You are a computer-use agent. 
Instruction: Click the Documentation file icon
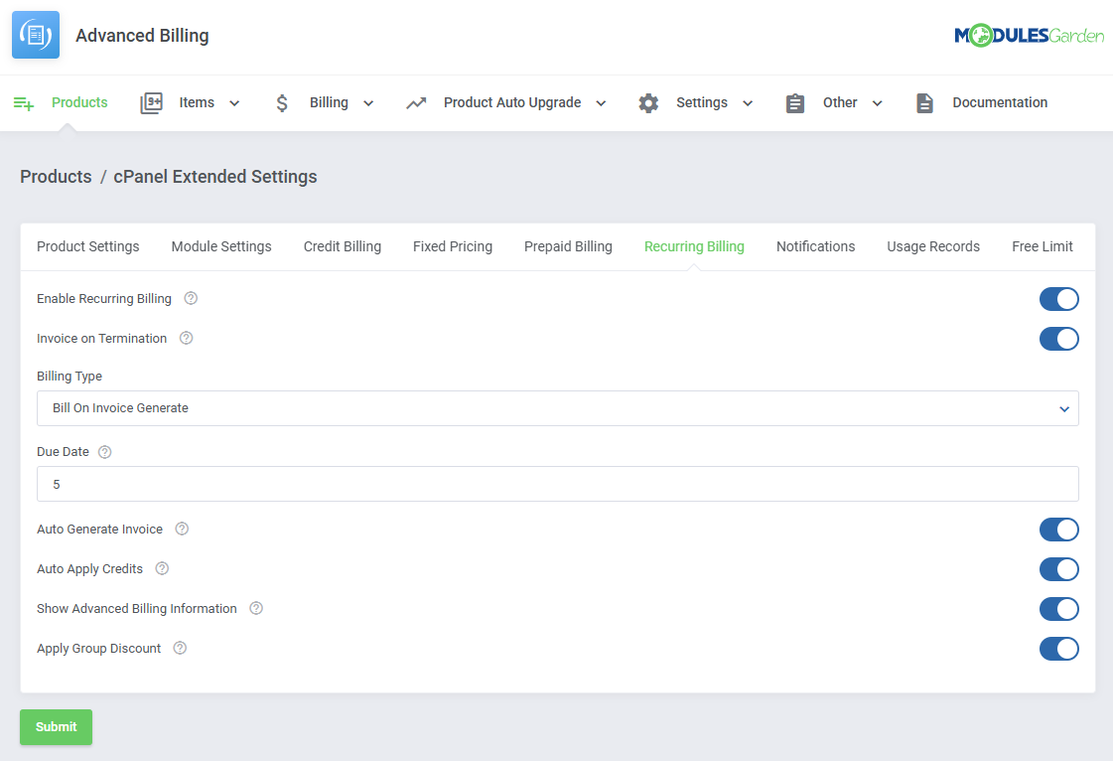tap(924, 103)
